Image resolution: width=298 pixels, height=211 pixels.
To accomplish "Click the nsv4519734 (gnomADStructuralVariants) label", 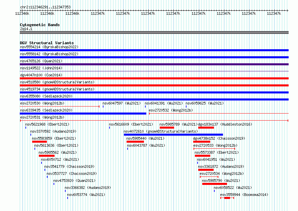I will pos(57,89).
